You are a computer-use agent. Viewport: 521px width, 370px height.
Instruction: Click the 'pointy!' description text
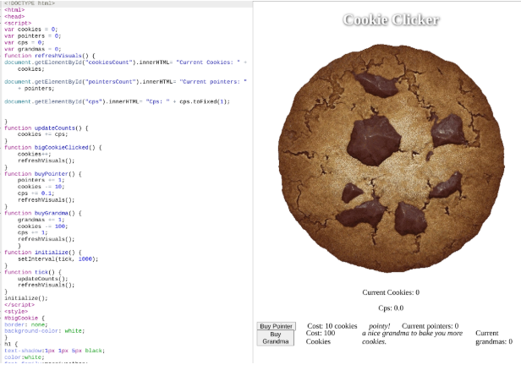pyautogui.click(x=380, y=326)
